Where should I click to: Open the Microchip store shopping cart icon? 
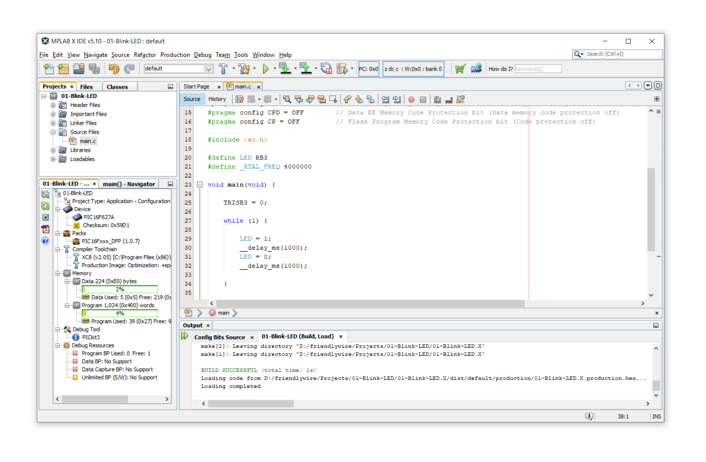(x=460, y=69)
